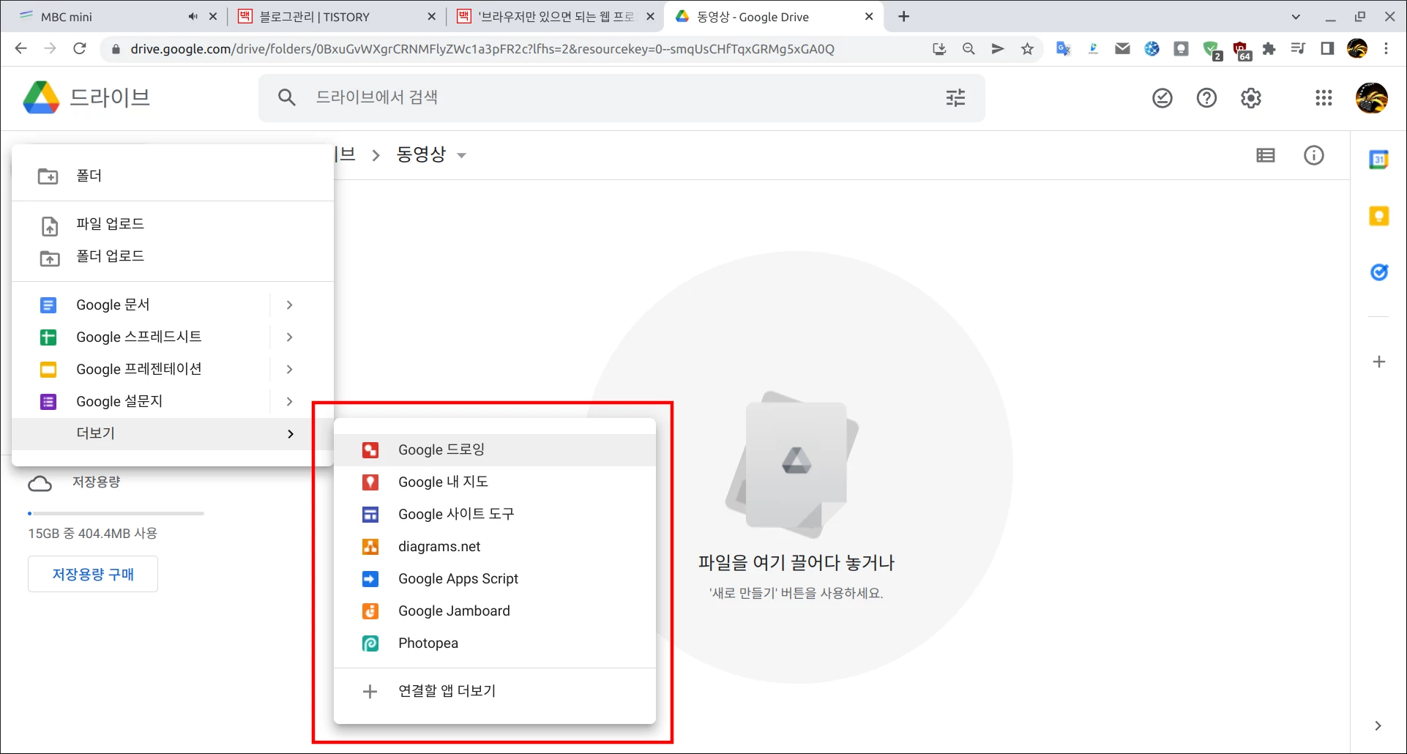
Task: Switch layout using the list view icon
Action: [x=1266, y=155]
